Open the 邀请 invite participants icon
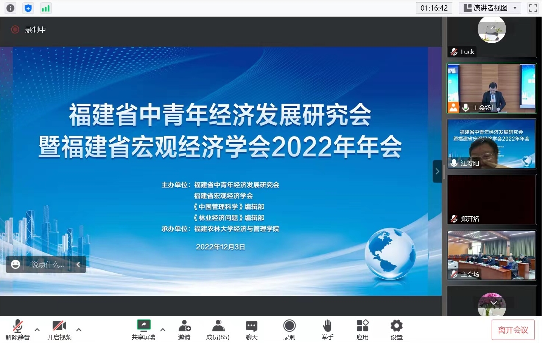Image resolution: width=542 pixels, height=343 pixels. pos(184,330)
